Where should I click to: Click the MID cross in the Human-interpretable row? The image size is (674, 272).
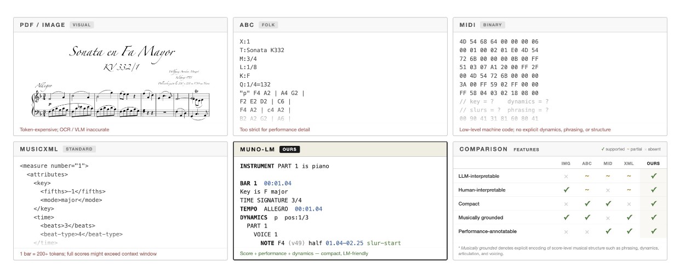coord(608,190)
